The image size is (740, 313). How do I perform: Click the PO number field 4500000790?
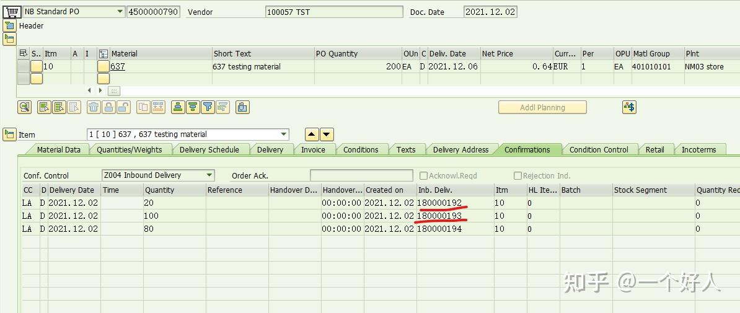(153, 12)
